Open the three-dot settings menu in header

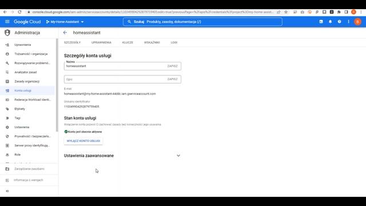[348, 22]
